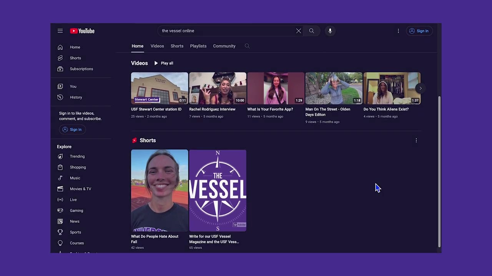Open the Man On The Street thumbnail

coord(334,88)
